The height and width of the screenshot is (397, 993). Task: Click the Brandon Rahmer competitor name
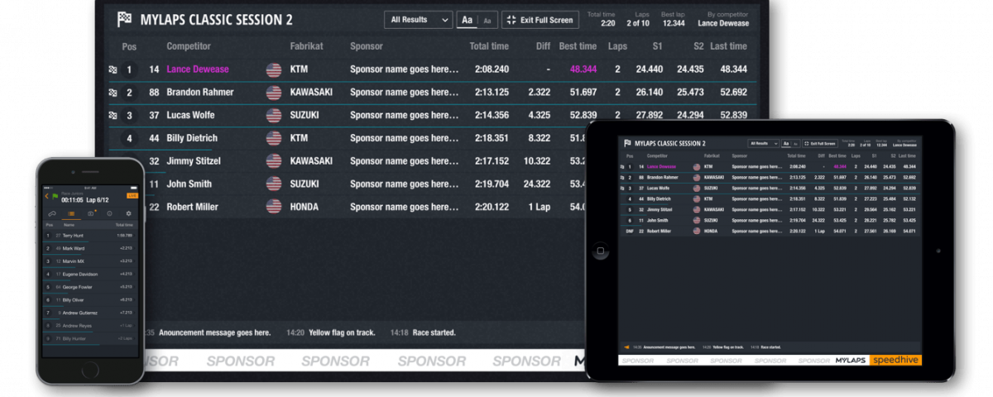point(200,93)
